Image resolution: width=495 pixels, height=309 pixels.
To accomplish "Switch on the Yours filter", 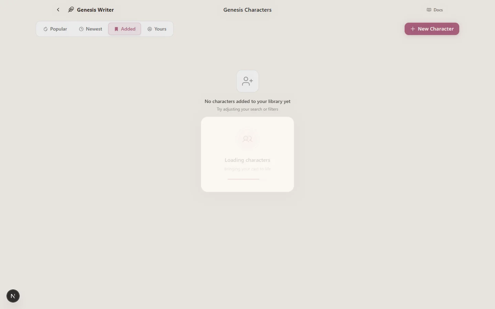I will point(157,29).
